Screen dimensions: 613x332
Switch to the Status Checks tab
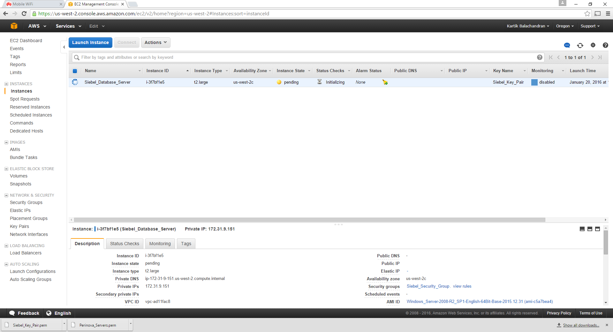coord(125,244)
